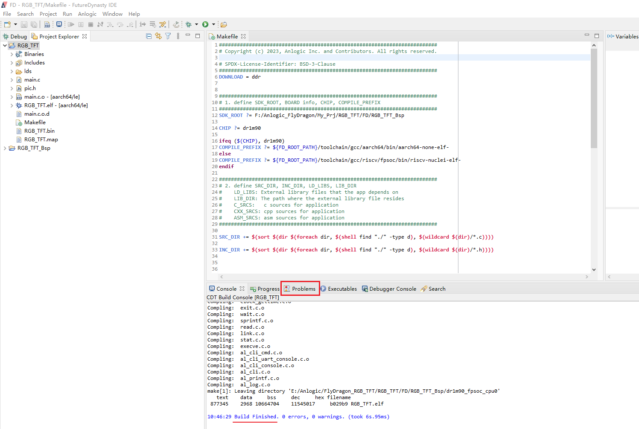Switch to the Debugger Console tab
Screen dimensions: 639x429
click(x=389, y=289)
